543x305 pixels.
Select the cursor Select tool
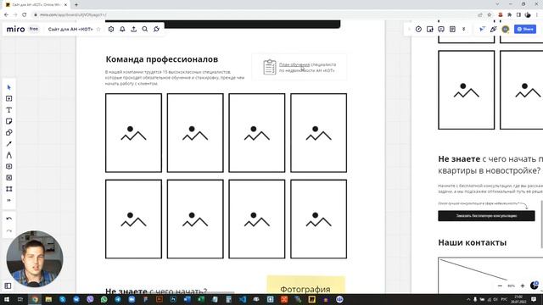pyautogui.click(x=9, y=87)
